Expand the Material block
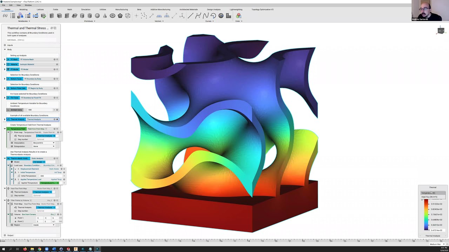Image resolution: width=449 pixels, height=252 pixels. pyautogui.click(x=5, y=64)
